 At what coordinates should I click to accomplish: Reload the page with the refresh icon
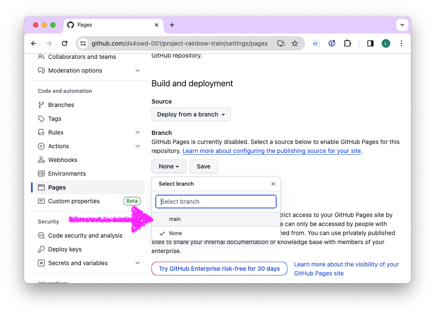(x=65, y=43)
